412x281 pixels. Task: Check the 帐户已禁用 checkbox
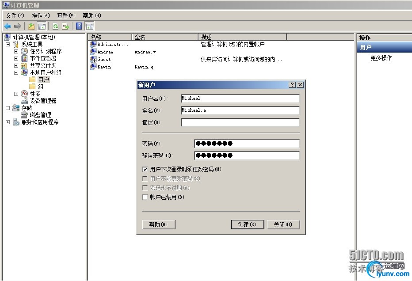coord(145,197)
